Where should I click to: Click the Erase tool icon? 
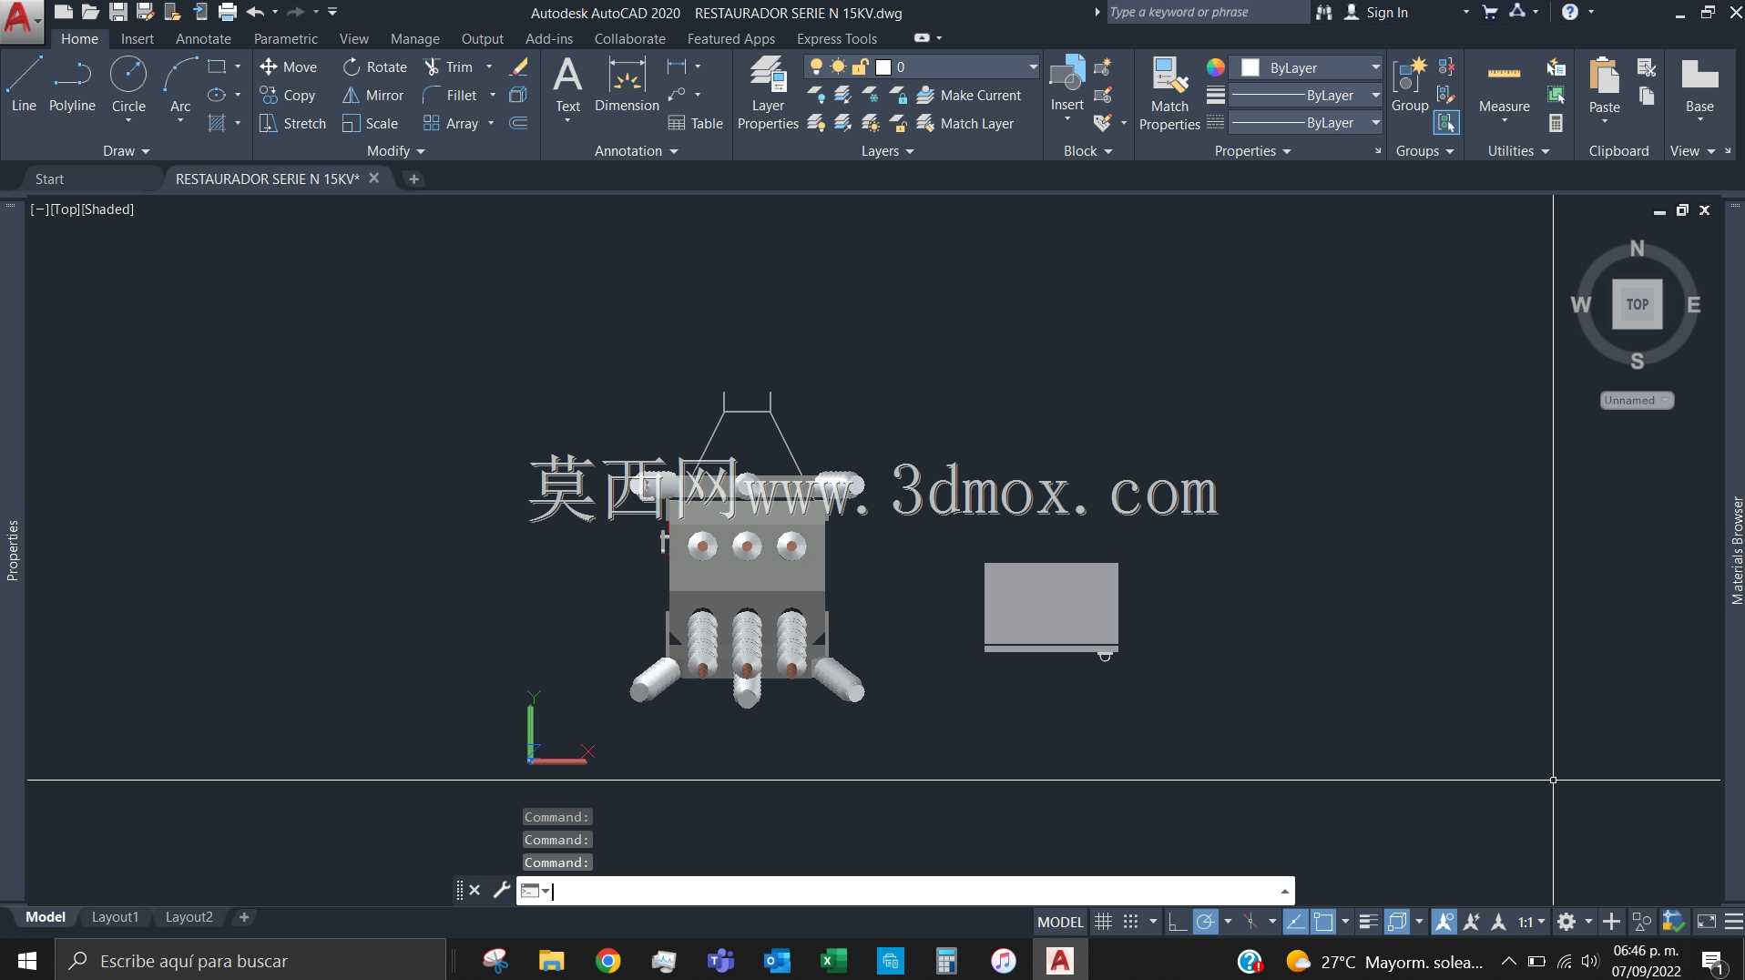(x=518, y=66)
